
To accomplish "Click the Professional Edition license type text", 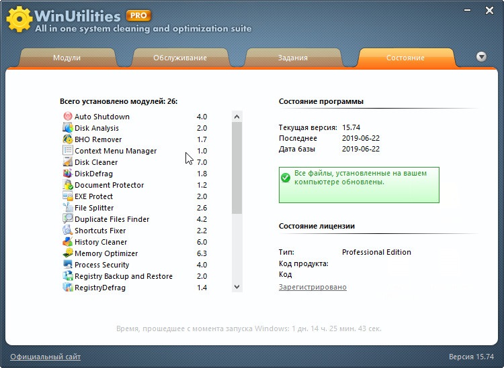I will point(376,252).
